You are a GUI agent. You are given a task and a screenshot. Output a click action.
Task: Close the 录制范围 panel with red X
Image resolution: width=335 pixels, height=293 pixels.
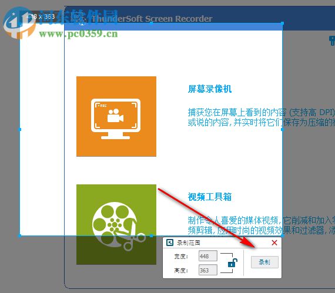pos(274,243)
